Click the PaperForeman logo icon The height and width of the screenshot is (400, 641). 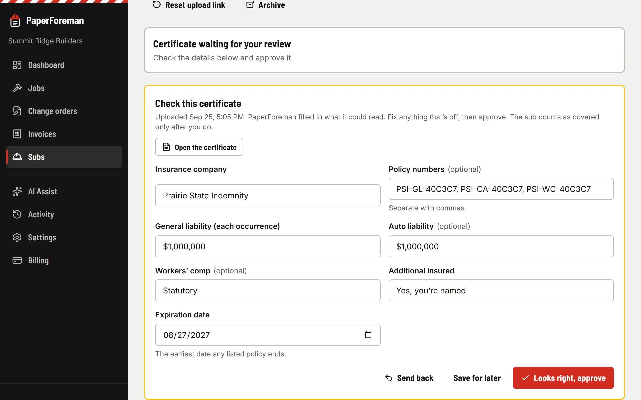pos(15,21)
